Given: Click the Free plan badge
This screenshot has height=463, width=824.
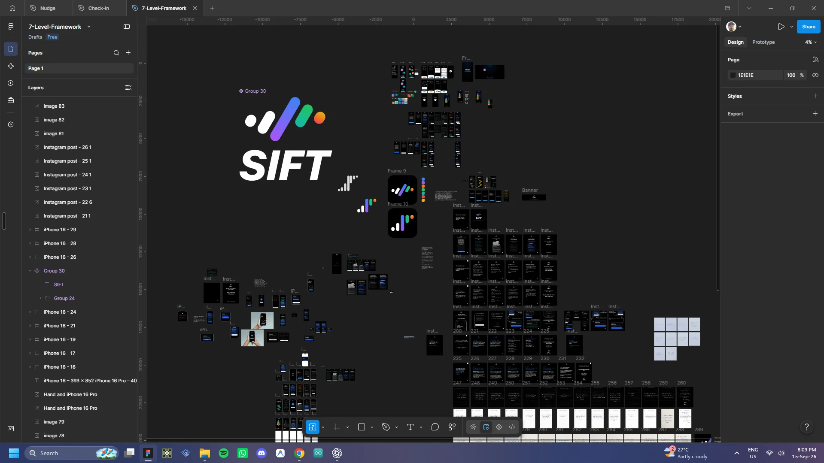Looking at the screenshot, I should click(52, 37).
